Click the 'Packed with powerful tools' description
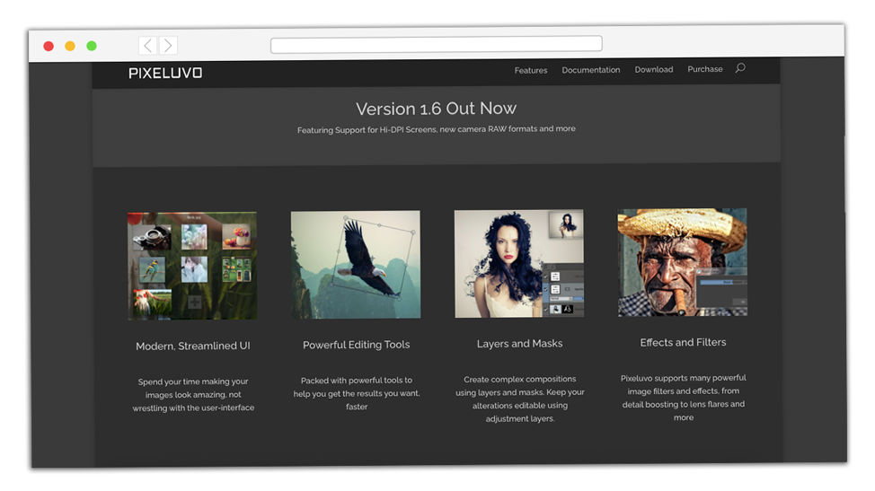The image size is (875, 491). pos(357,393)
